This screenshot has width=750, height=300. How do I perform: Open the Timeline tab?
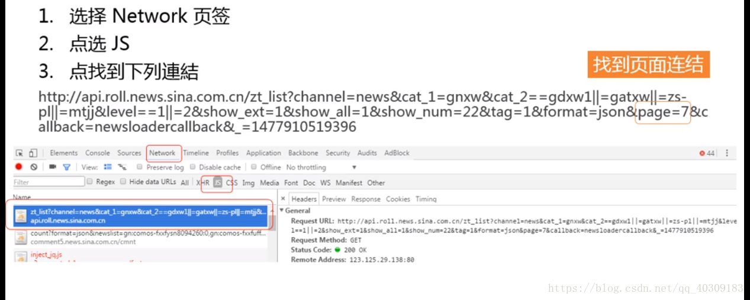tap(196, 153)
